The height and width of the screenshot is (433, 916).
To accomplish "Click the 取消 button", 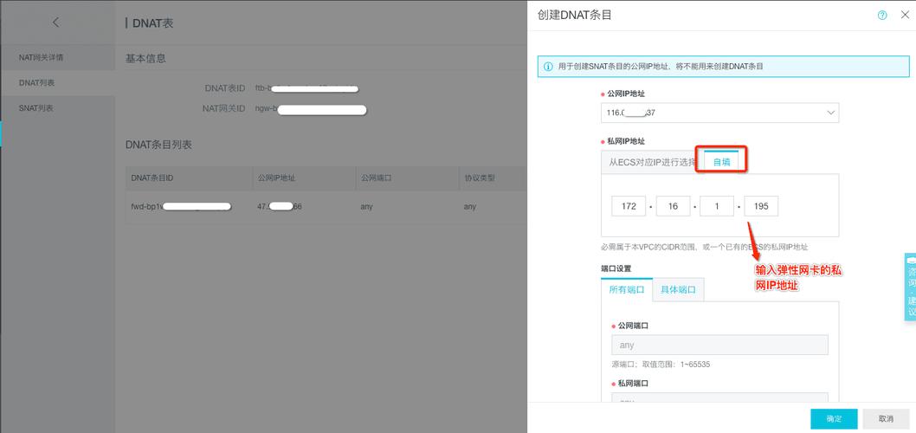I will pyautogui.click(x=886, y=419).
